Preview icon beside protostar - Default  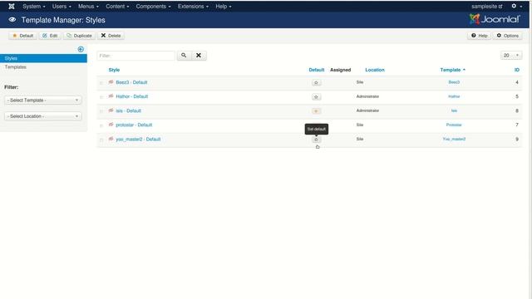pyautogui.click(x=111, y=125)
